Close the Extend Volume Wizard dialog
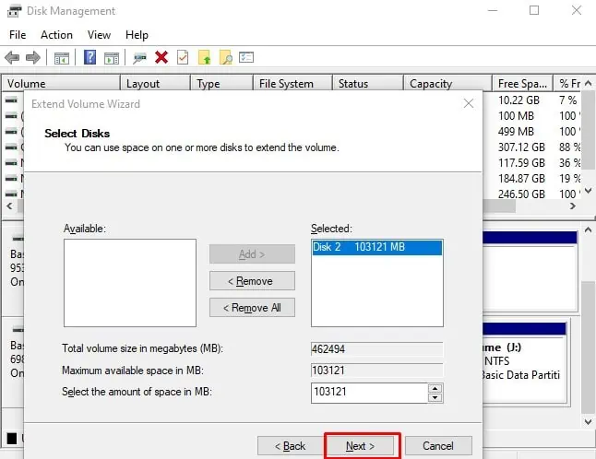Viewport: 596px width, 459px height. click(469, 103)
